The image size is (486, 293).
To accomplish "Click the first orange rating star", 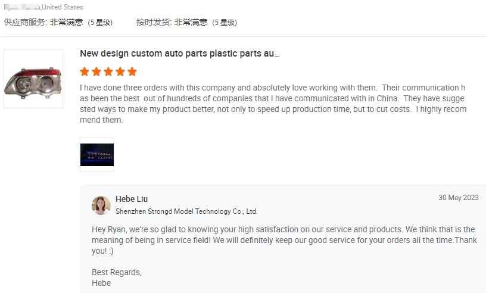I will (x=85, y=71).
